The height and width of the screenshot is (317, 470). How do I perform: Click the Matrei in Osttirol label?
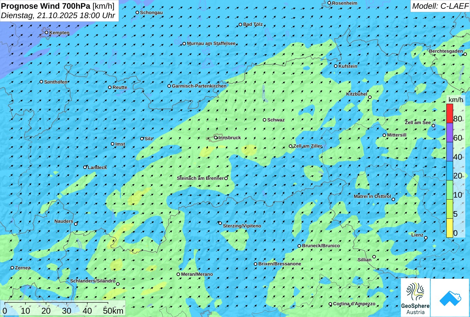click(372, 196)
